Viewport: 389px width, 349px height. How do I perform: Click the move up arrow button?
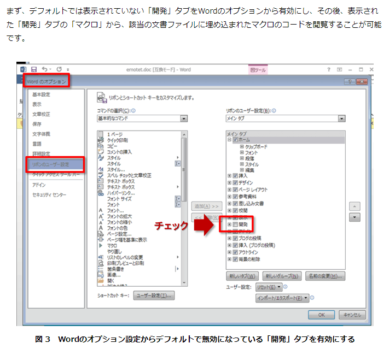coord(355,206)
